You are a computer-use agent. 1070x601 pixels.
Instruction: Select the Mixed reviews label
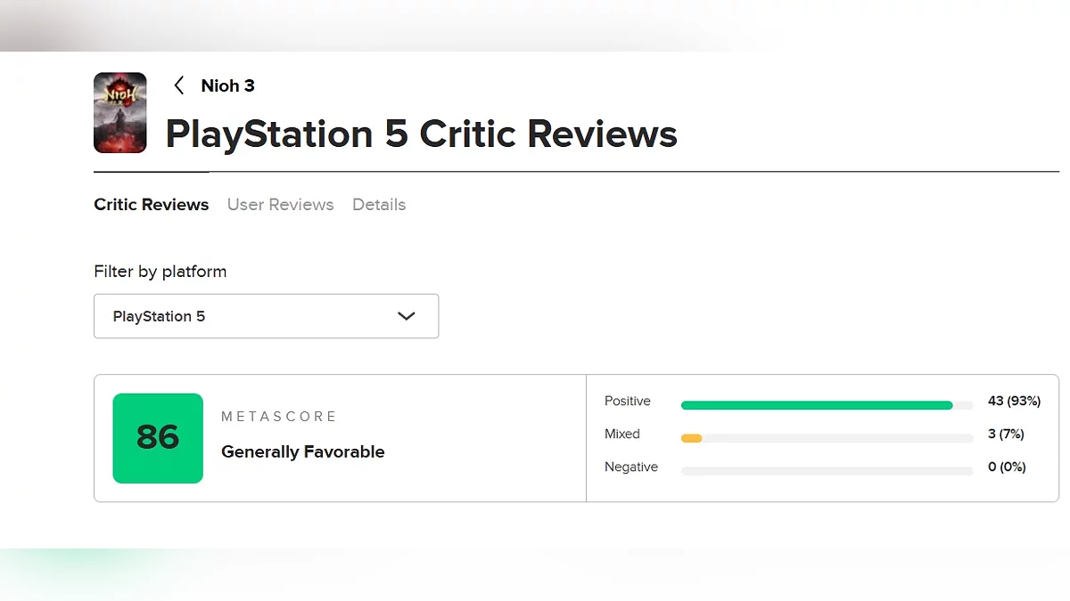622,435
